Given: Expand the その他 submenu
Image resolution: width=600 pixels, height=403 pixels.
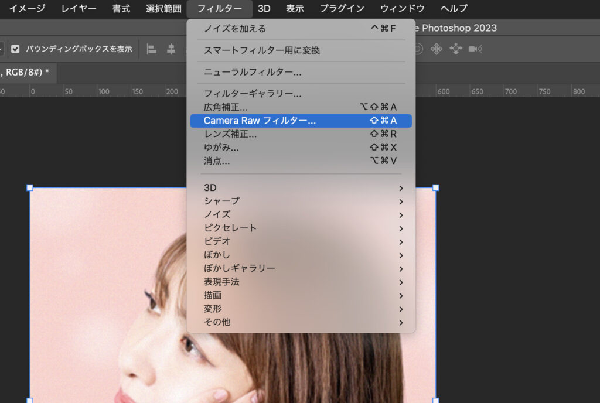Looking at the screenshot, I should click(x=301, y=322).
